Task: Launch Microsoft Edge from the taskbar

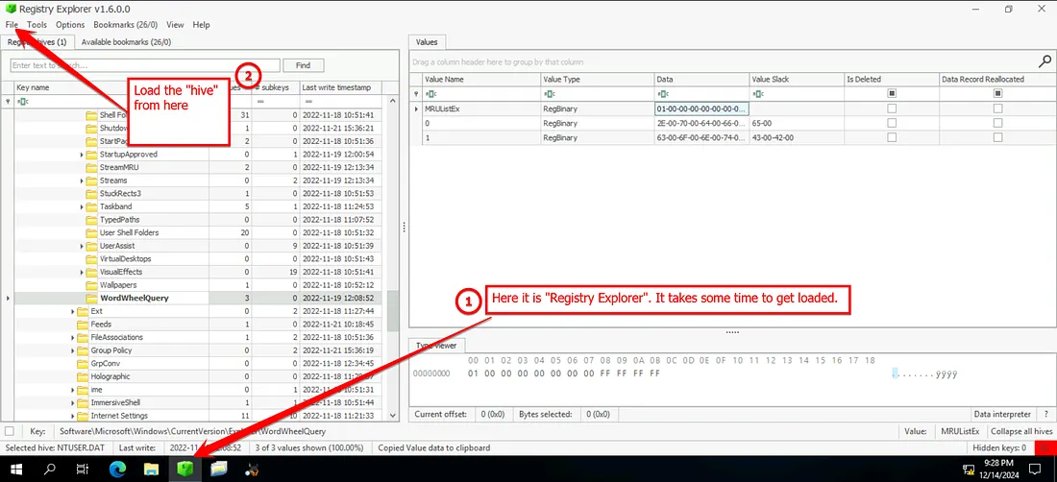Action: (x=117, y=469)
